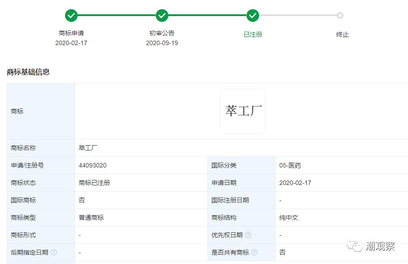Click the green checkmark above 初审公告
Image resolution: width=408 pixels, height=264 pixels.
(x=162, y=15)
